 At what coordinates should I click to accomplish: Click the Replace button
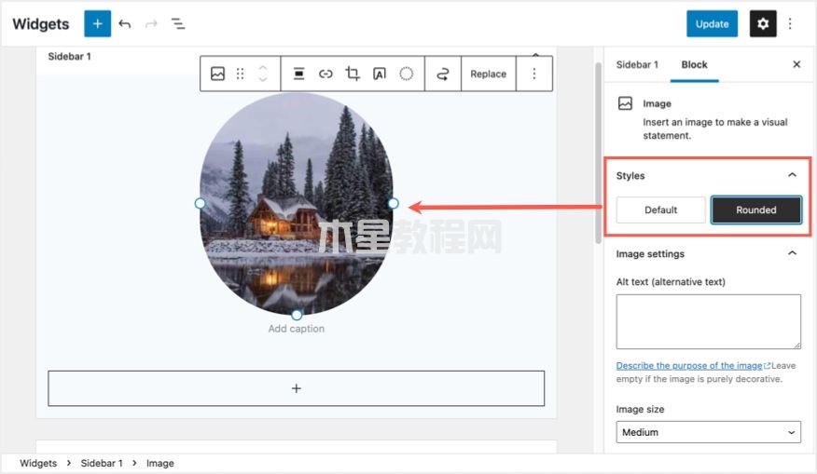(488, 74)
